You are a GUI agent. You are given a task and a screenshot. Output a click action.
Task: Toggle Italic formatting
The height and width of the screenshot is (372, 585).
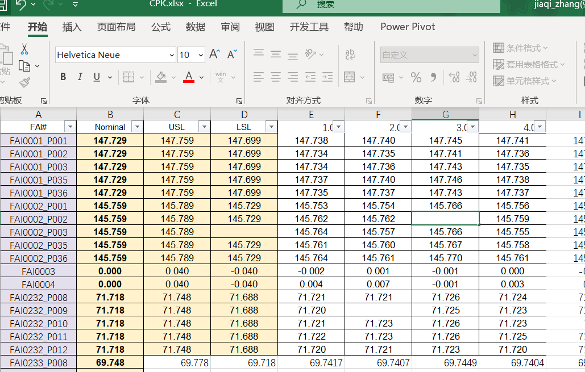click(80, 77)
